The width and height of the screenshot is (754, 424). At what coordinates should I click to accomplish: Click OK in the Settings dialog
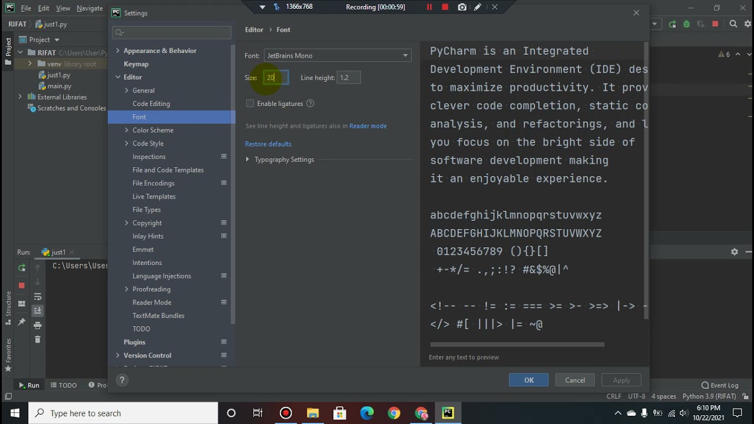coord(529,380)
